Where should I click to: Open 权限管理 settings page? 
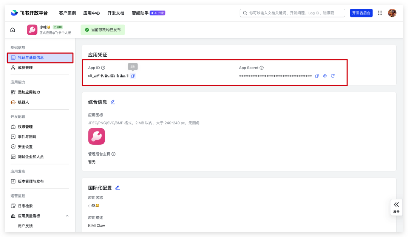[x=25, y=127]
